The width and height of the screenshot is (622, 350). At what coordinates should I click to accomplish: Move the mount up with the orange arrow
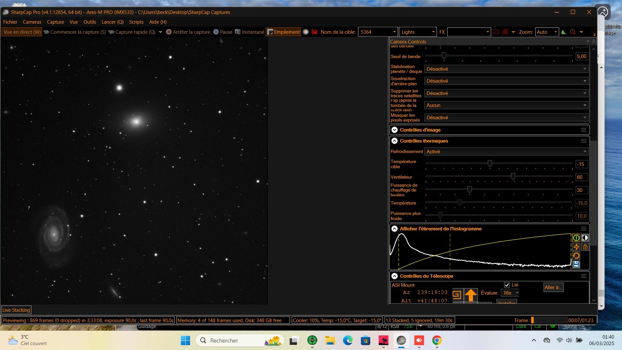coord(471,295)
